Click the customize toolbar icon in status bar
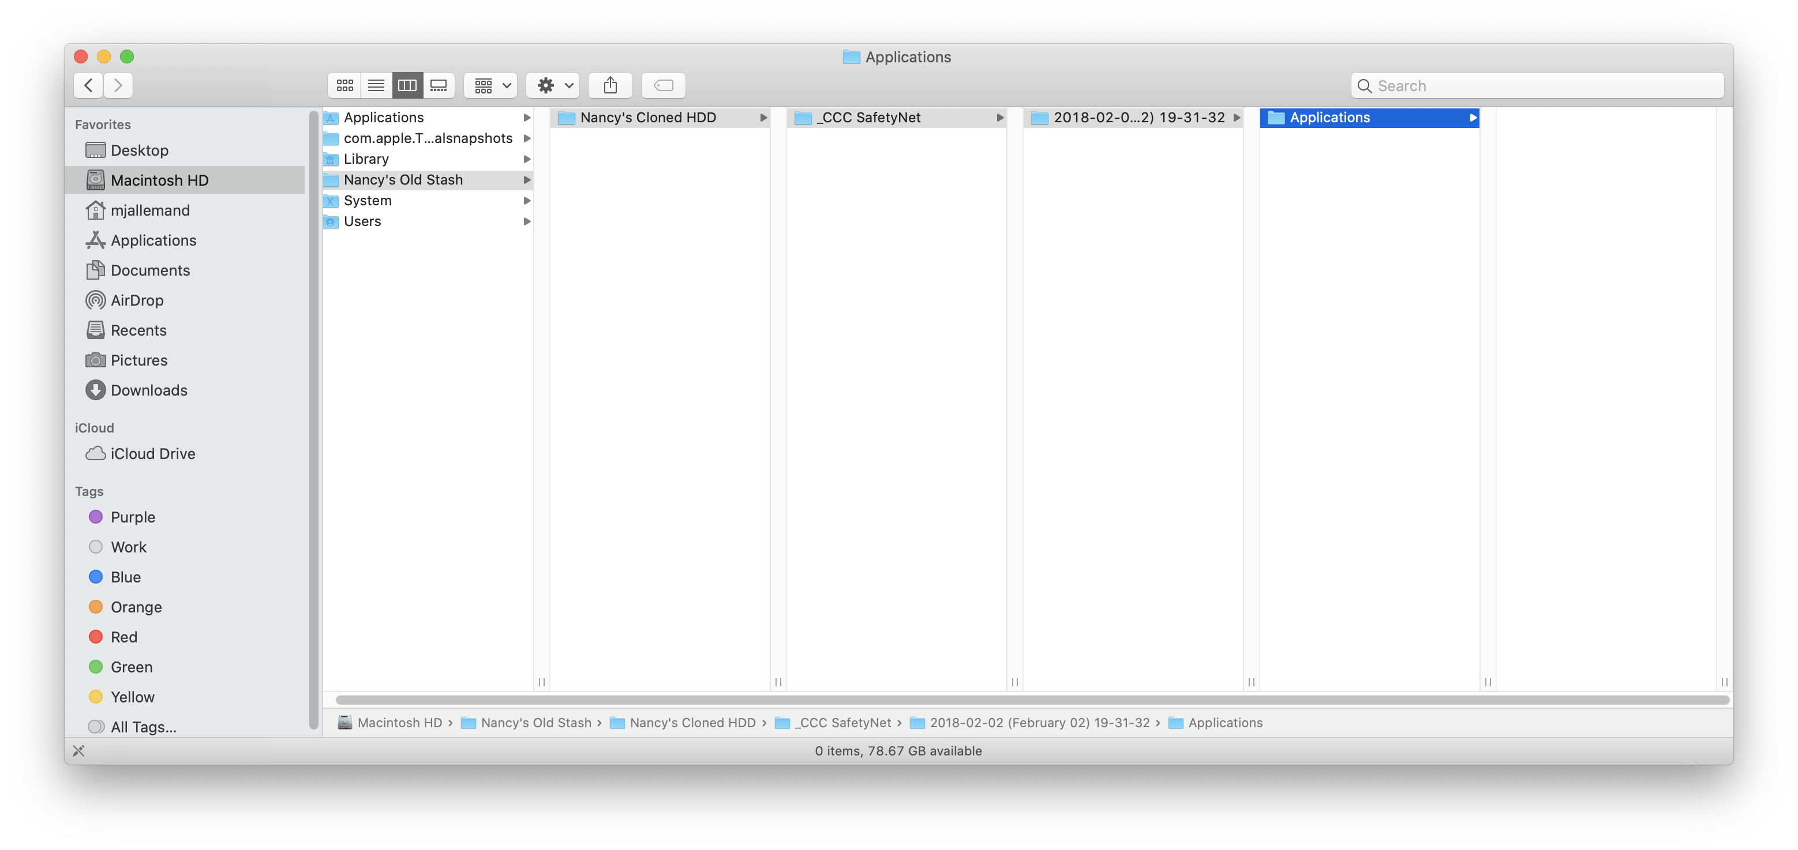This screenshot has height=850, width=1798. point(79,750)
